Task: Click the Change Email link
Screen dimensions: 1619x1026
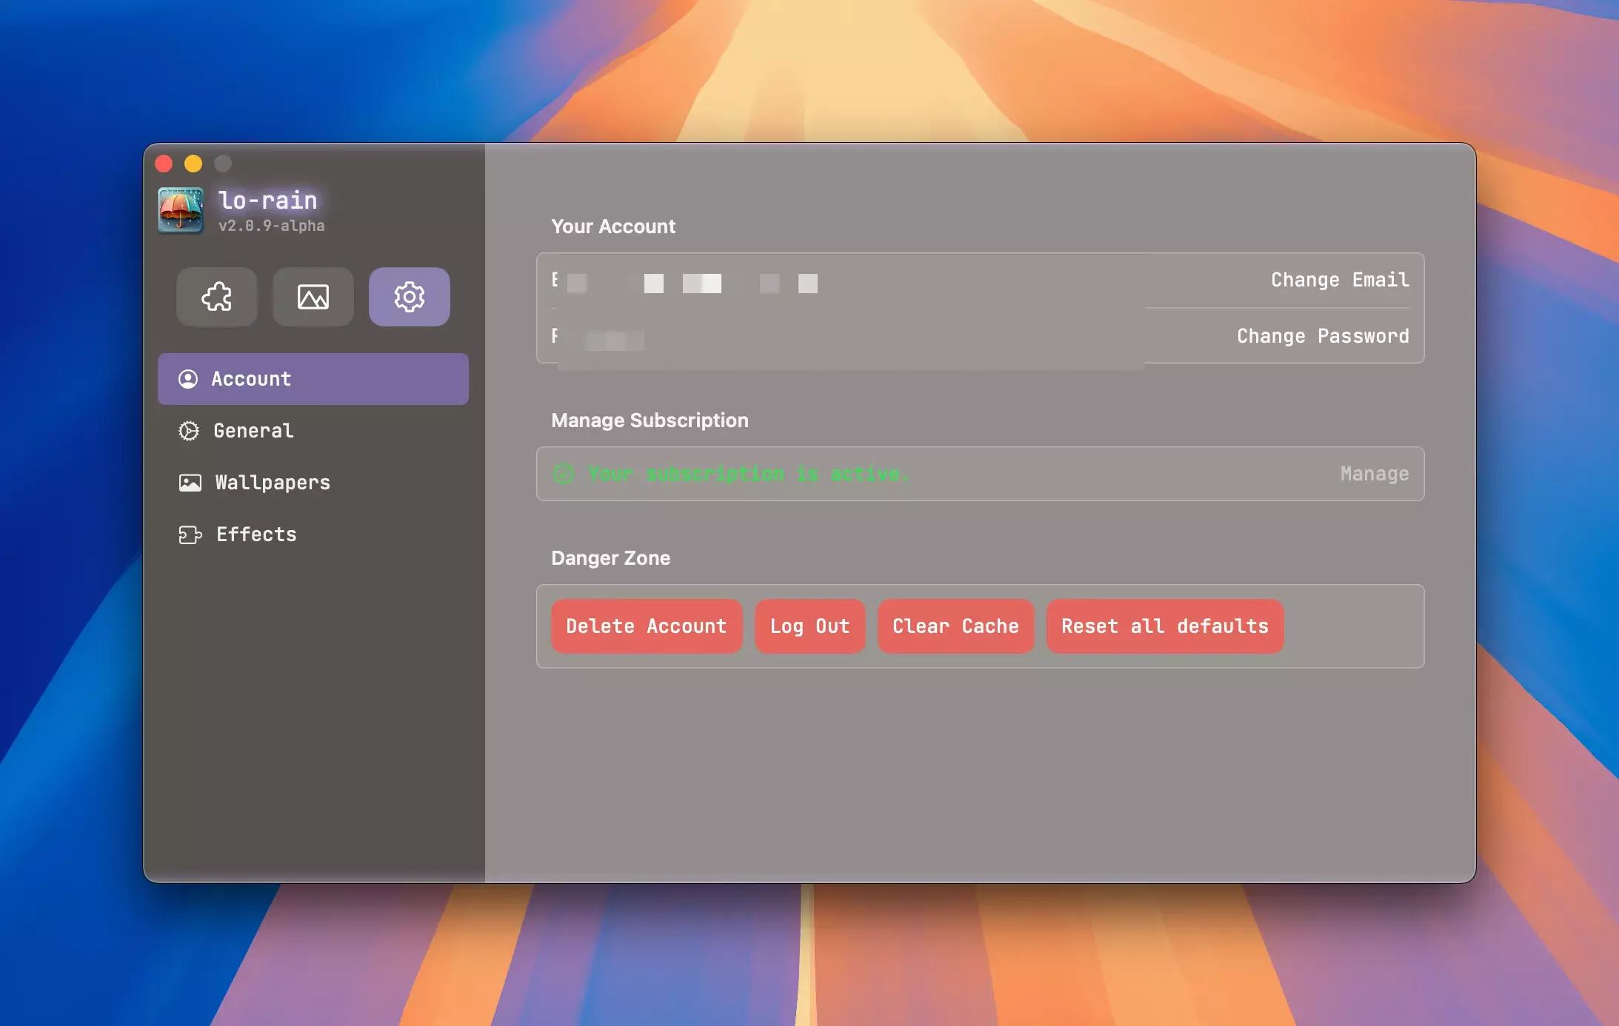Action: pos(1339,280)
